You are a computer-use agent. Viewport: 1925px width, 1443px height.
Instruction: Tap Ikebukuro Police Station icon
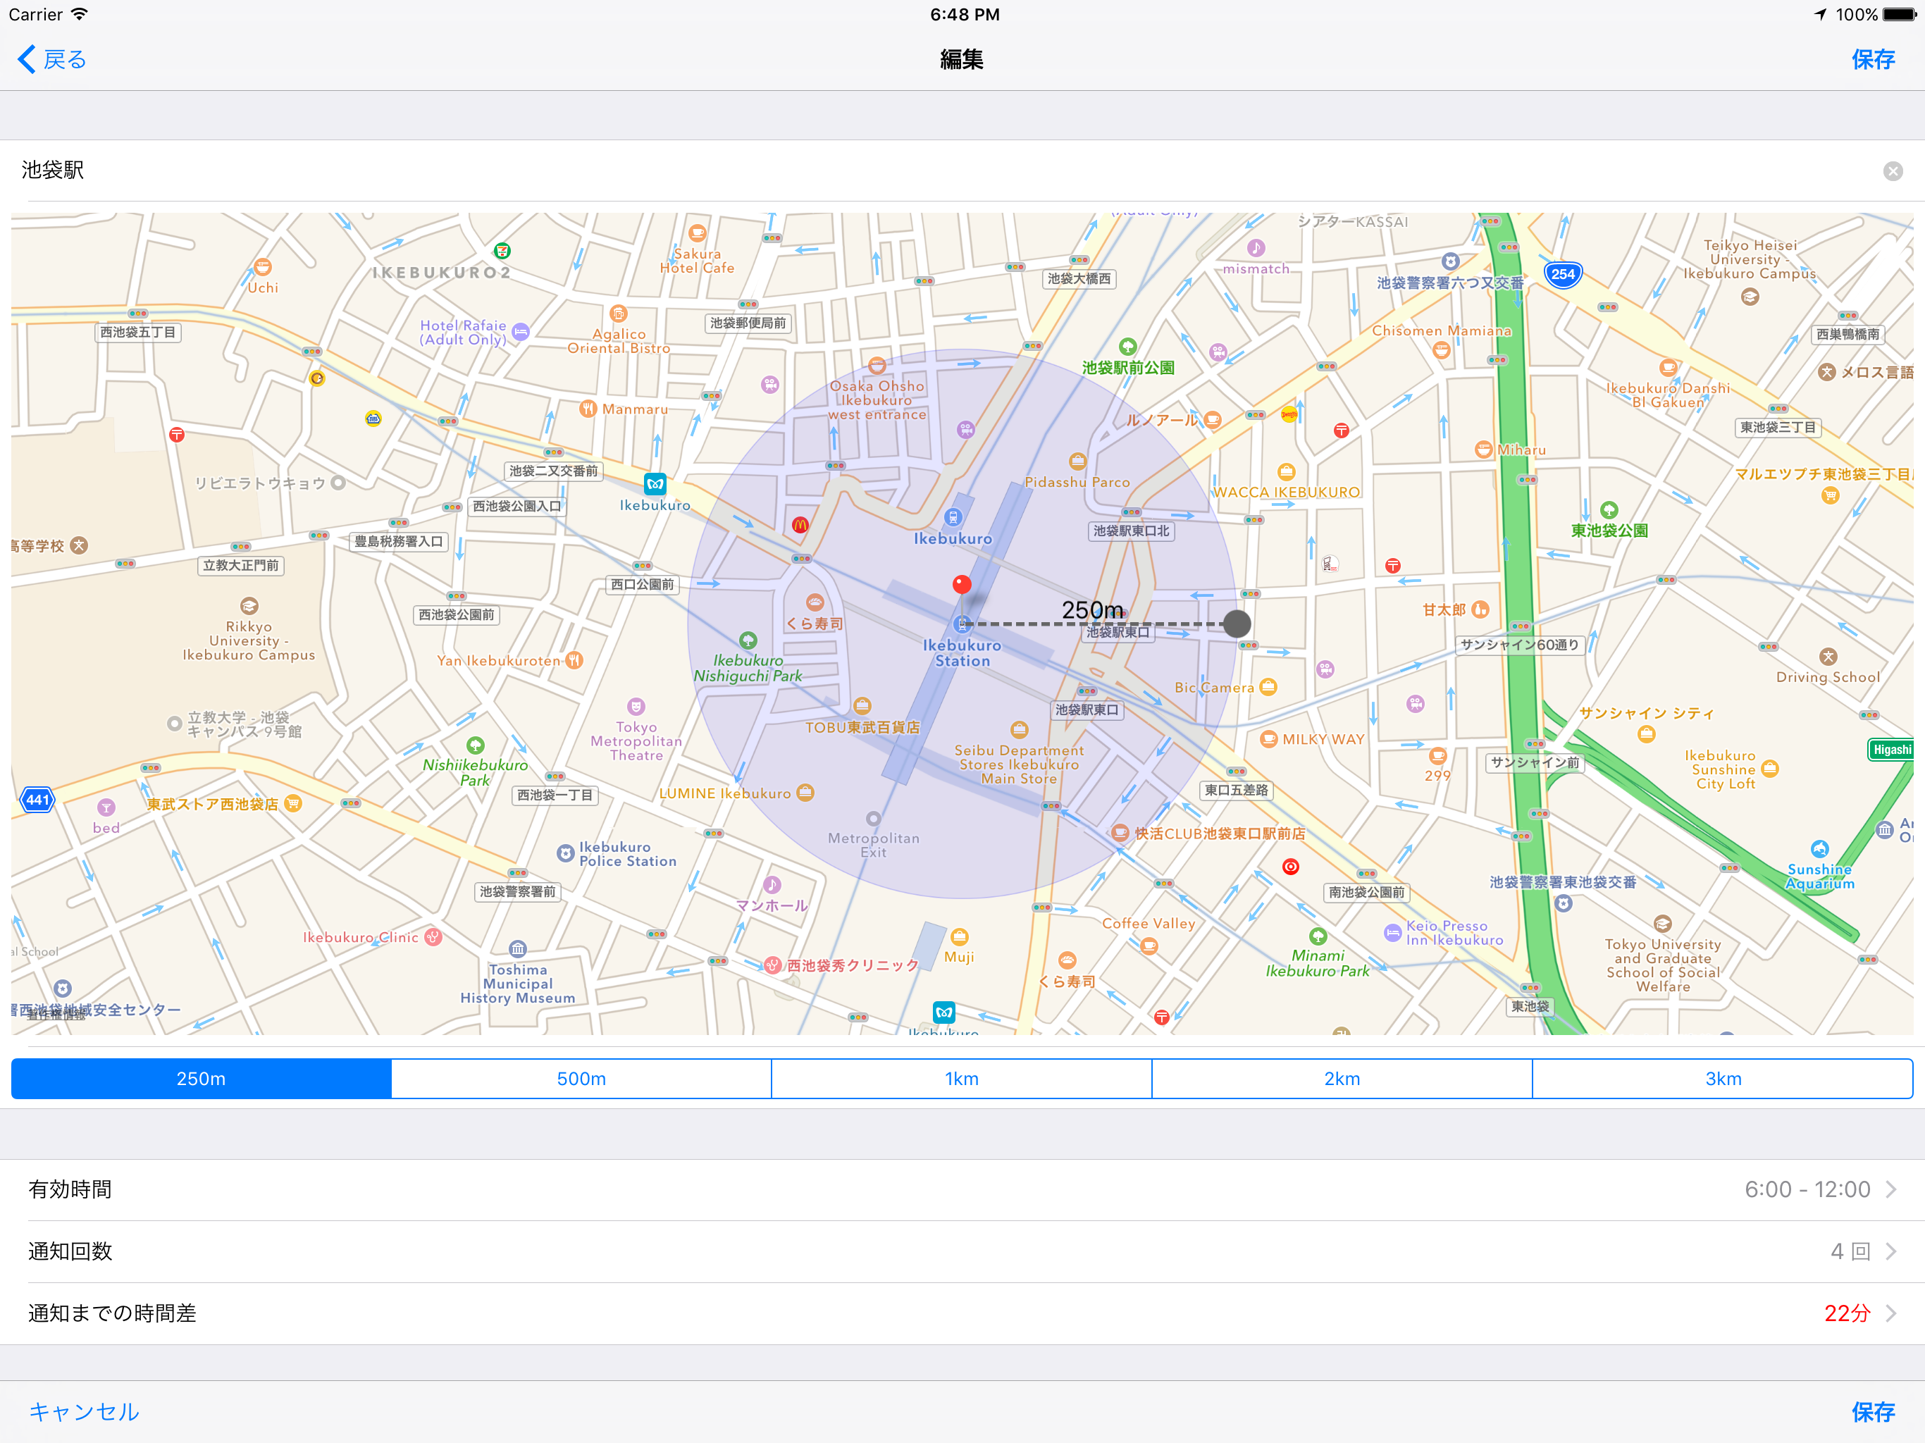[x=566, y=853]
